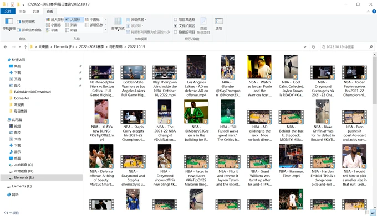Select the NBA - Blake Griffin arrives video

[323, 120]
